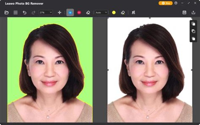Screen dimensions: 200x125
Task: Upgrade via the Pro button
Action: 166,3
